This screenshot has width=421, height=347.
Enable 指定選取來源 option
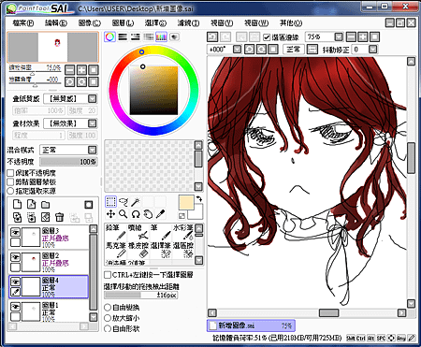click(x=10, y=191)
